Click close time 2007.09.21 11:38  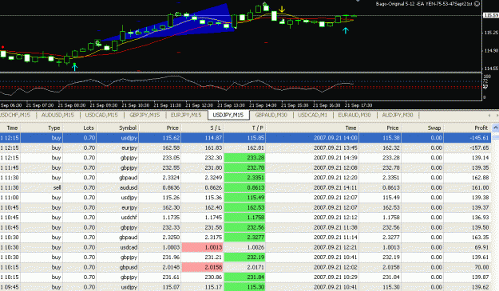click(335, 227)
